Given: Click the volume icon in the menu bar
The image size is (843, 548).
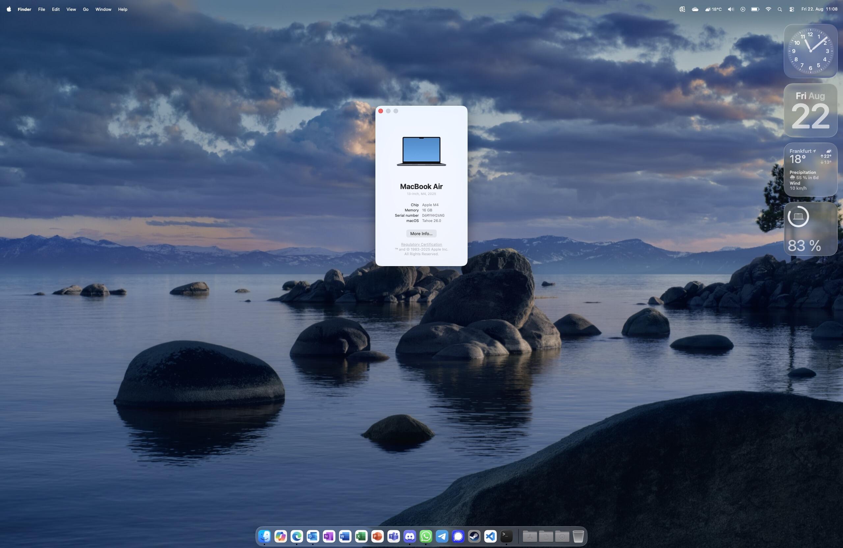Looking at the screenshot, I should pos(730,9).
